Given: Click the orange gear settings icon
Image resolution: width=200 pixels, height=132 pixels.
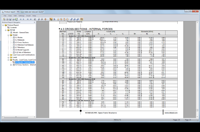Looking at the screenshot, I should (x=45, y=19).
